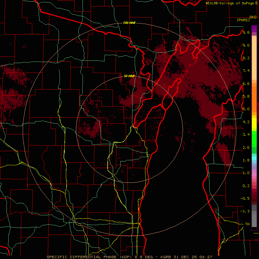
Task: Click the 4.2 scale value
Action: coord(246,122)
